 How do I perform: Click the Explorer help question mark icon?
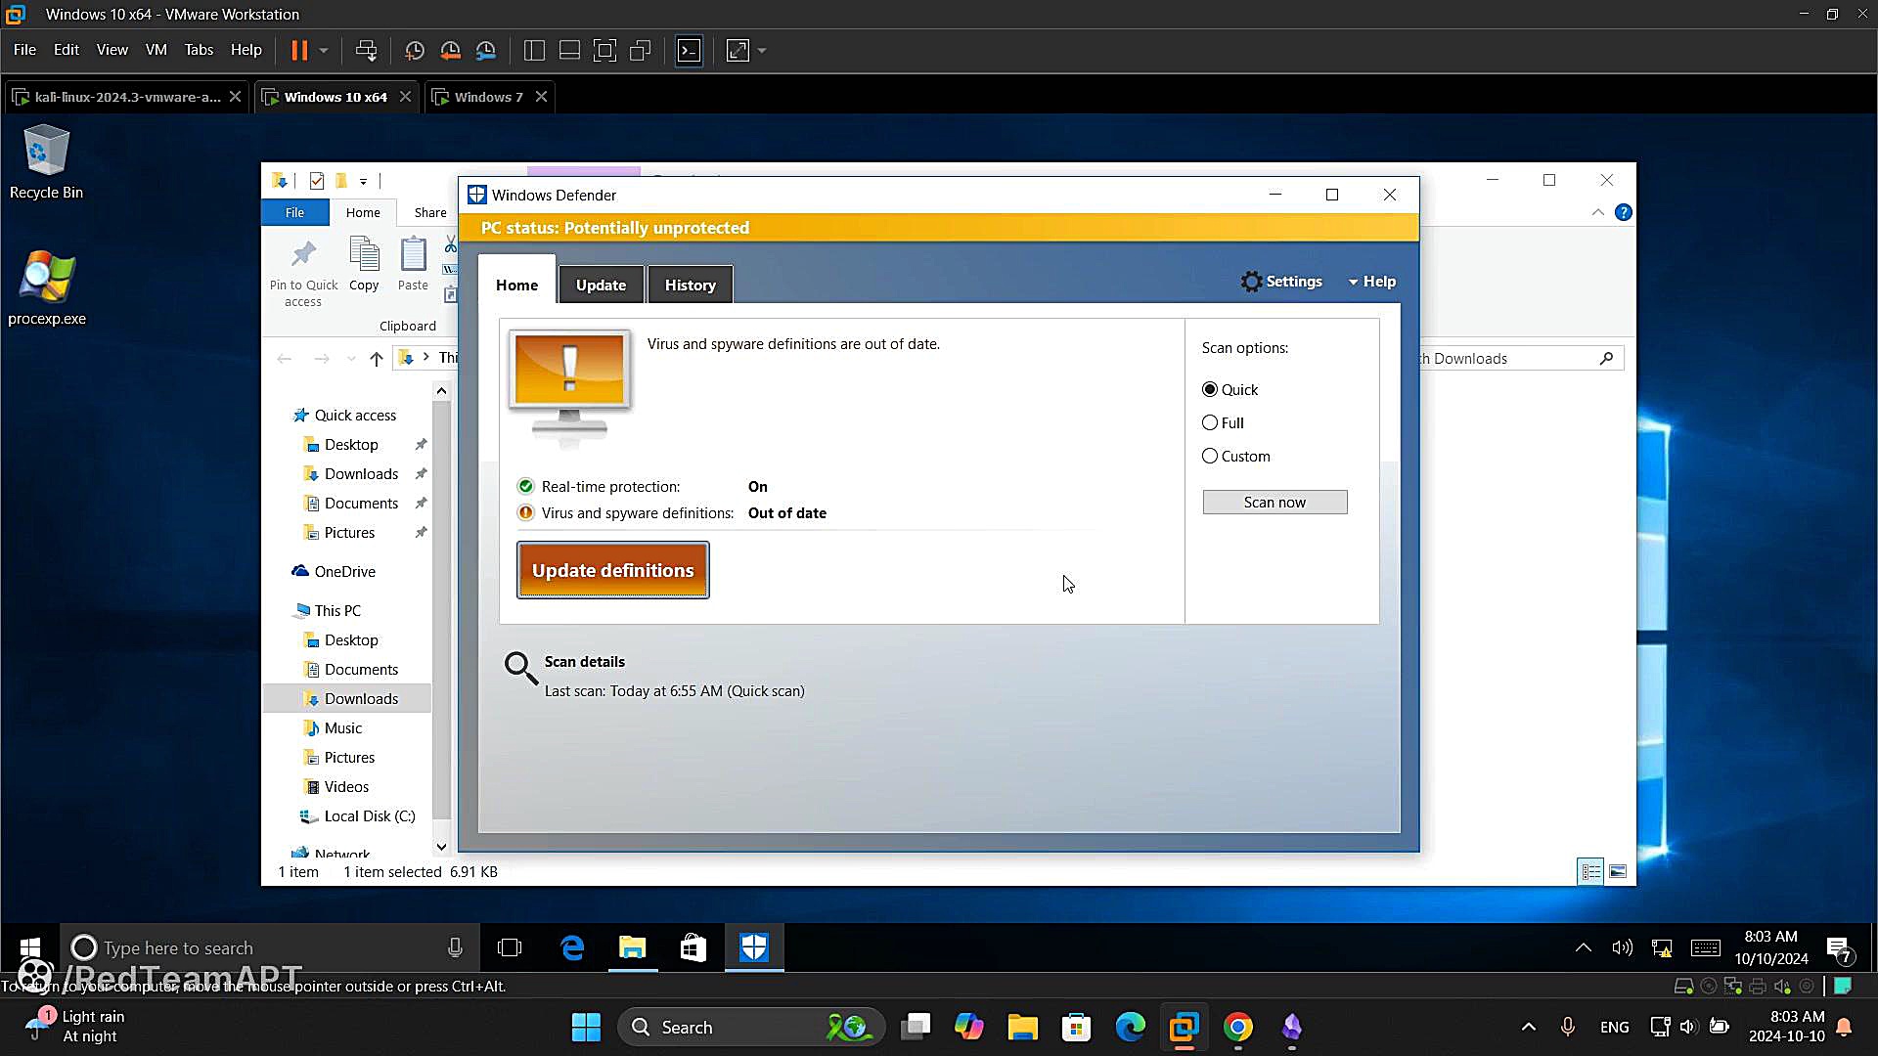click(1624, 212)
